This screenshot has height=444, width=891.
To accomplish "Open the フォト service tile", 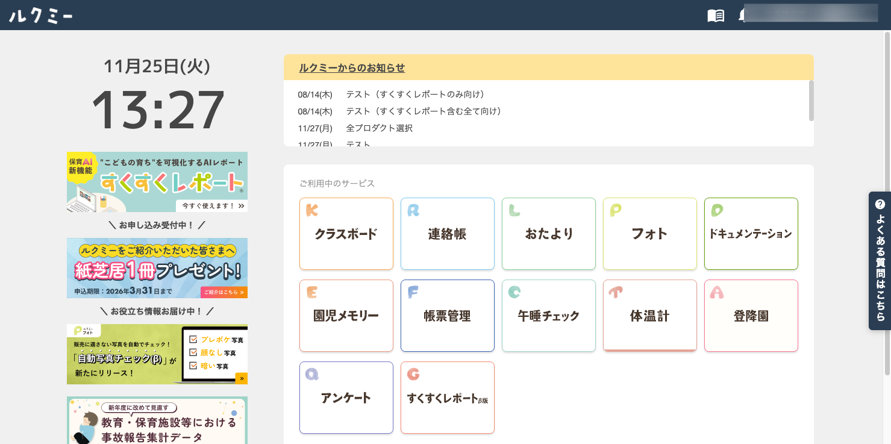I will (x=650, y=234).
